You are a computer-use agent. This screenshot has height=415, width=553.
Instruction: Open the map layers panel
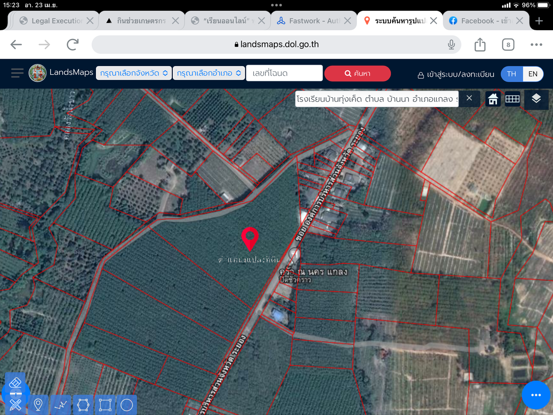[536, 99]
